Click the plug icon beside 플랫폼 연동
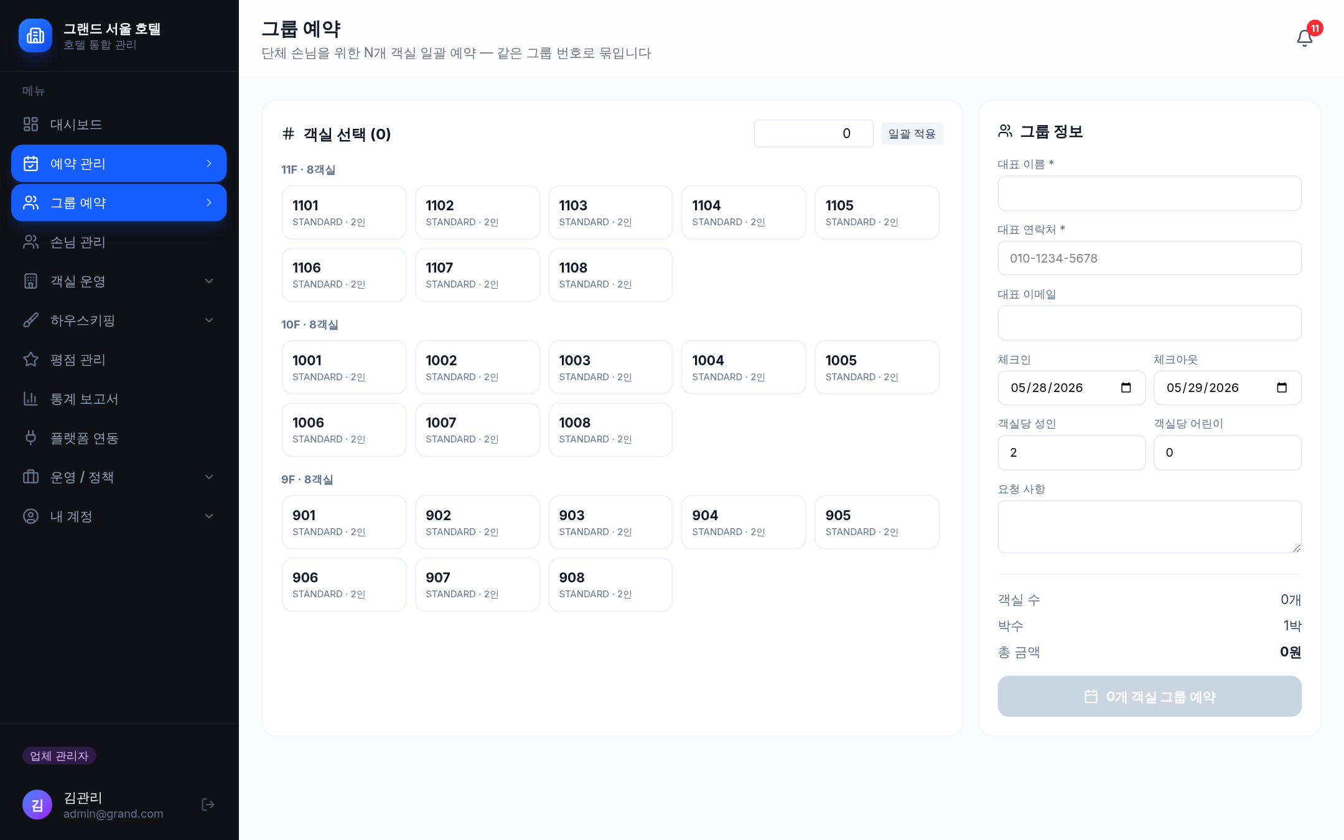The height and width of the screenshot is (840, 1344). coord(30,438)
